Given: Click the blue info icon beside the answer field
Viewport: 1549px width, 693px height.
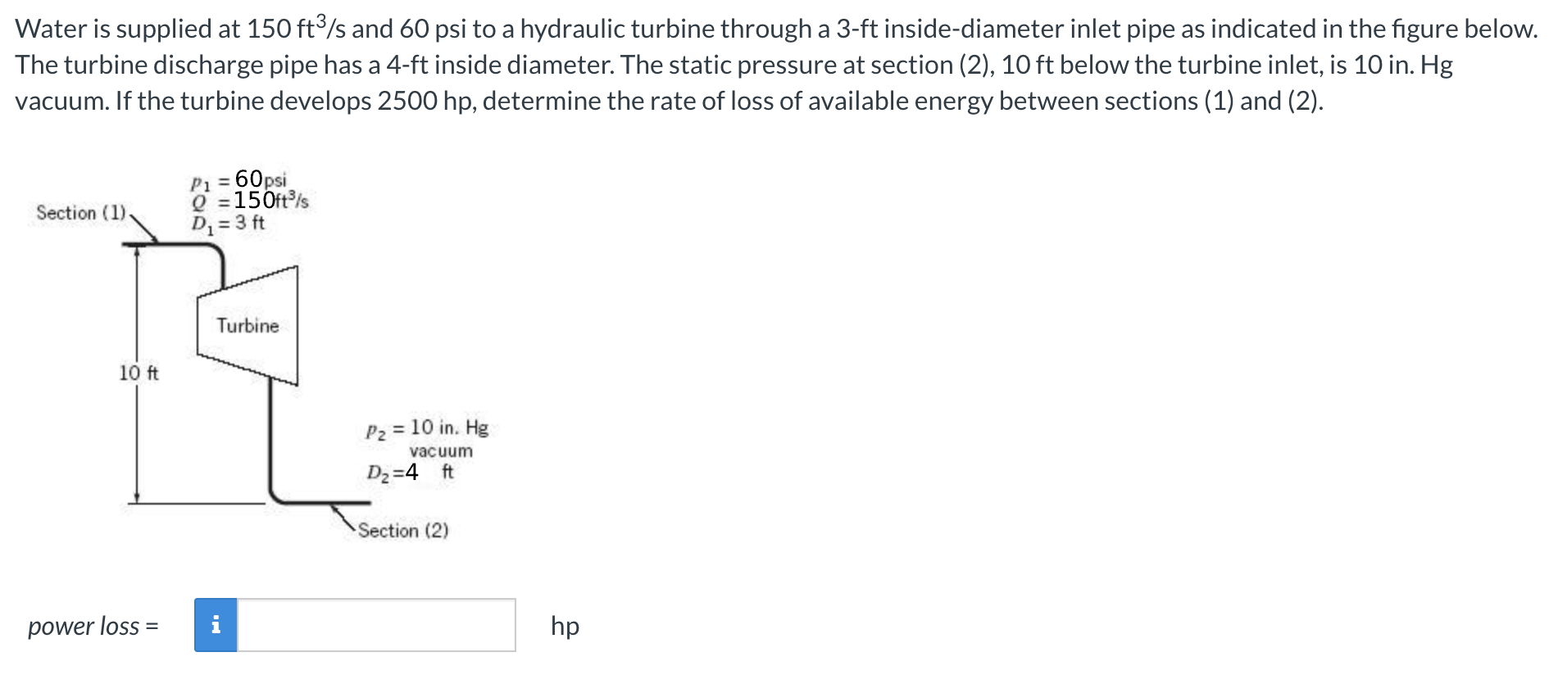Looking at the screenshot, I should click(x=217, y=627).
